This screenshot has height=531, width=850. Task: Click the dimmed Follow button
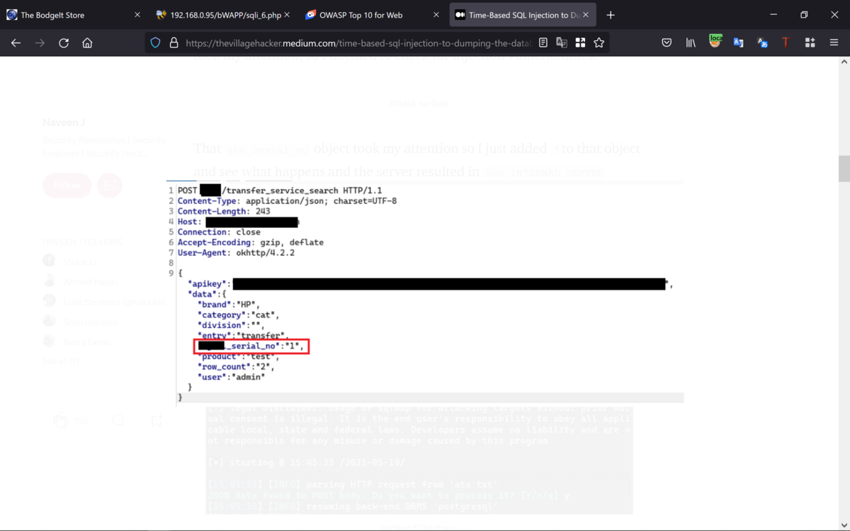pos(67,185)
